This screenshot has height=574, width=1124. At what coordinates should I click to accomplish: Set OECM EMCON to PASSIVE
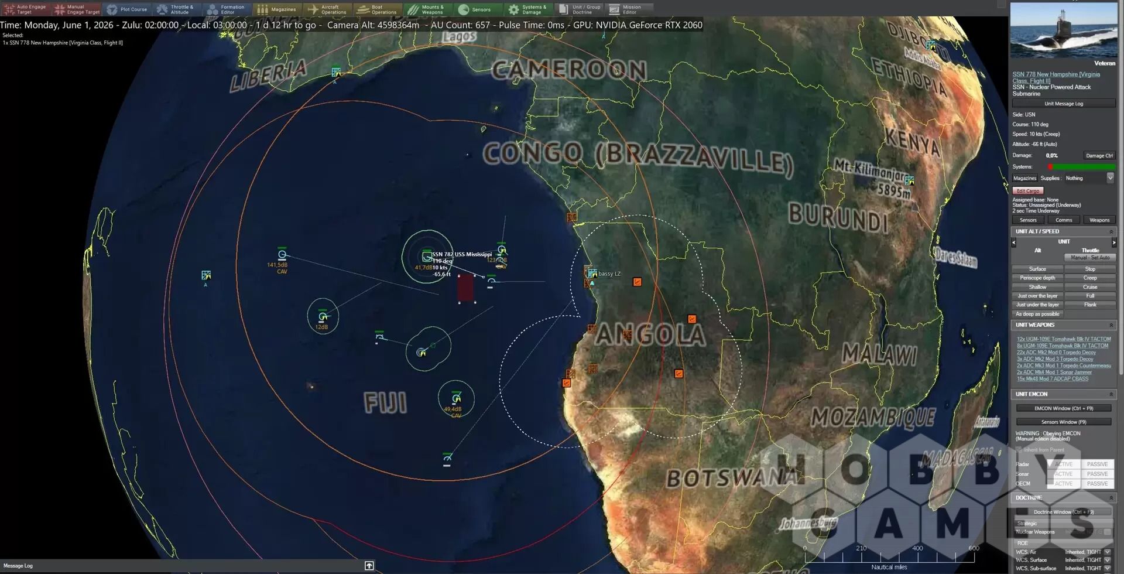pyautogui.click(x=1097, y=484)
